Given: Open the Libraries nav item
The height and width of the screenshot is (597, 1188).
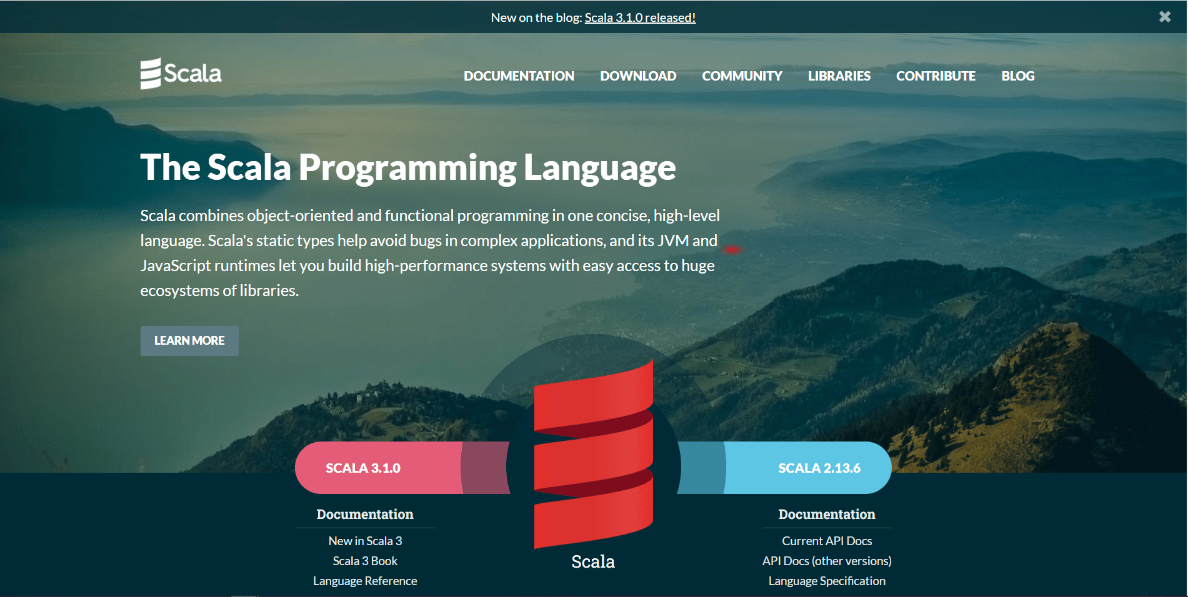Looking at the screenshot, I should tap(839, 76).
